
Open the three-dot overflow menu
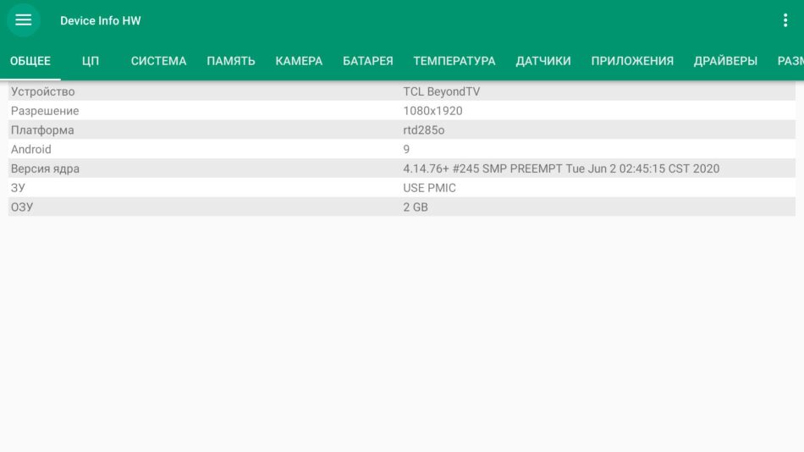[785, 20]
